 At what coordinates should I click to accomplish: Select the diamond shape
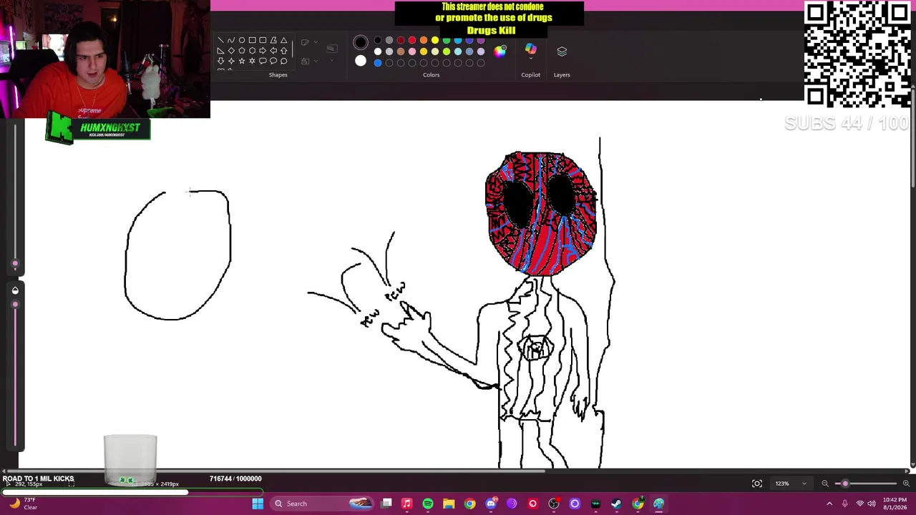pos(231,51)
